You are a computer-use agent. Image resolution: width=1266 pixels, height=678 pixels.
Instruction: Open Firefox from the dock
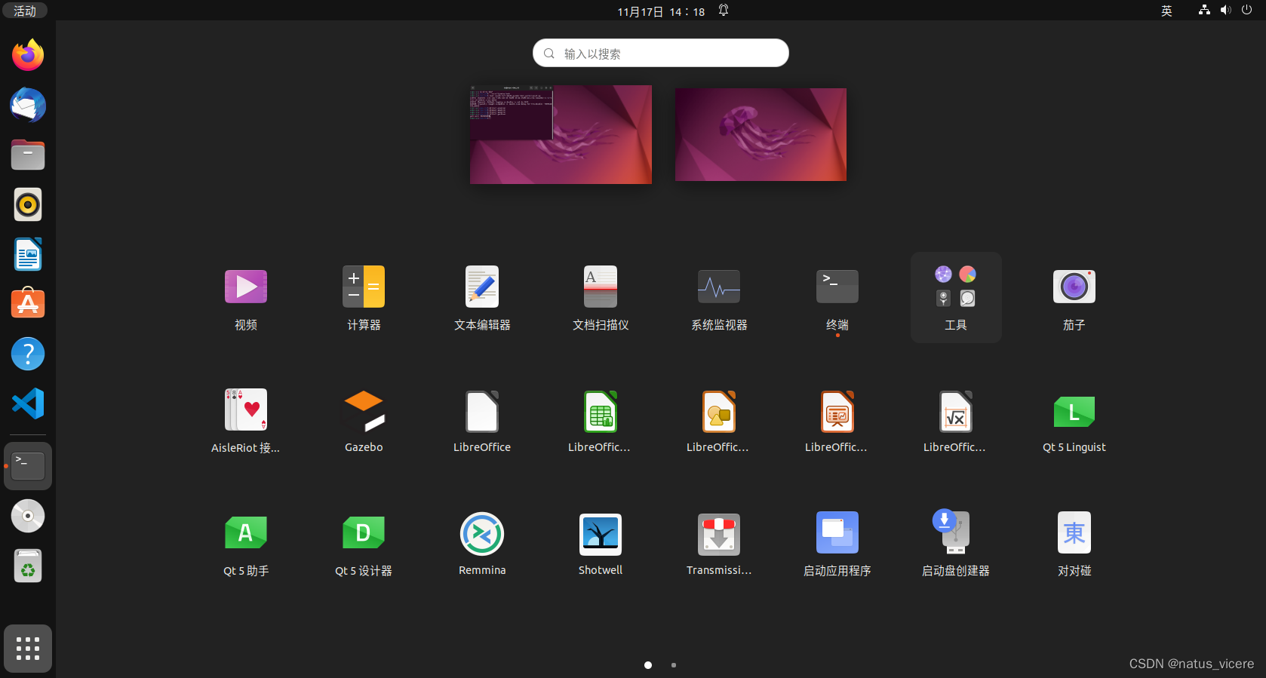click(x=28, y=55)
